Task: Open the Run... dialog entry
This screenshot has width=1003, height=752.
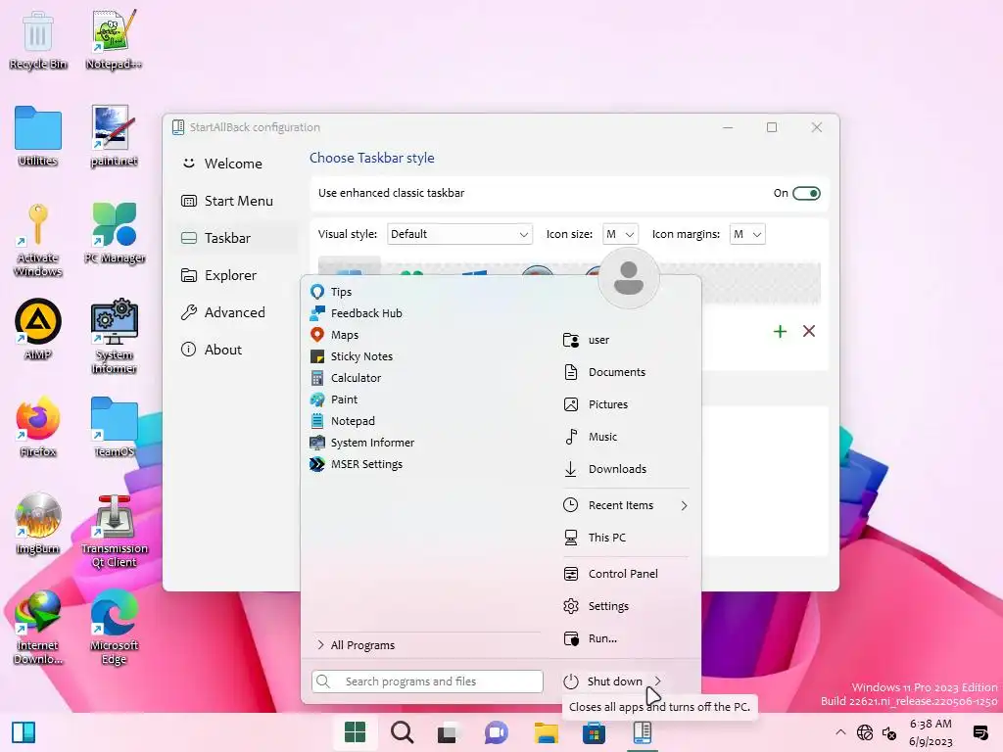Action: 591,638
